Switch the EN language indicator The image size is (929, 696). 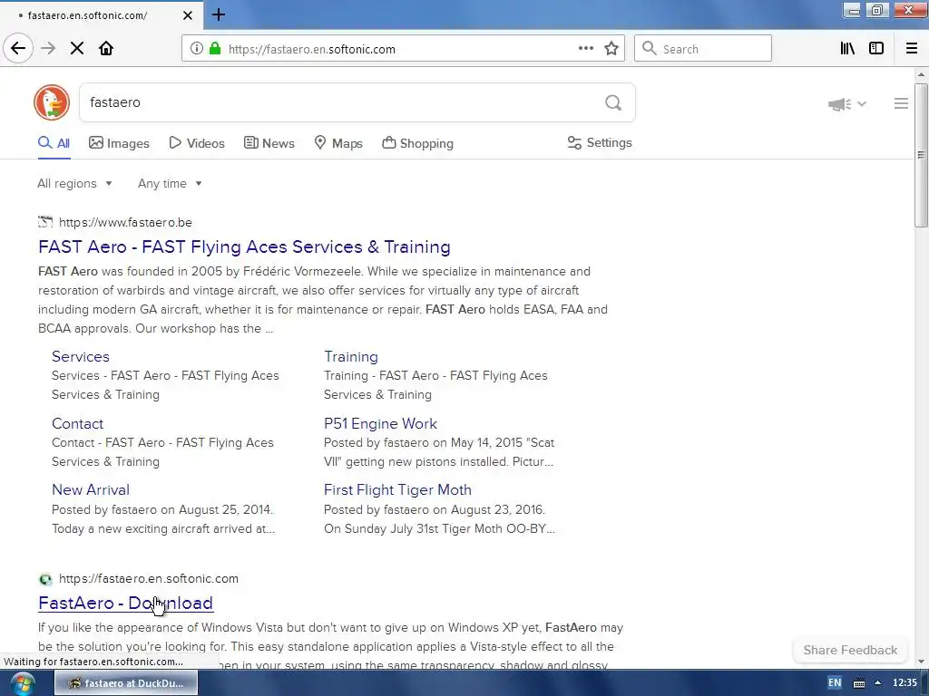[x=835, y=683]
